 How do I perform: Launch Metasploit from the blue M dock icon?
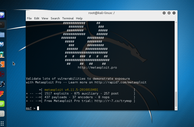click(2, 44)
